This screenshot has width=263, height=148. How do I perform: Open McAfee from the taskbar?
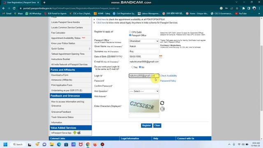(x=81, y=144)
